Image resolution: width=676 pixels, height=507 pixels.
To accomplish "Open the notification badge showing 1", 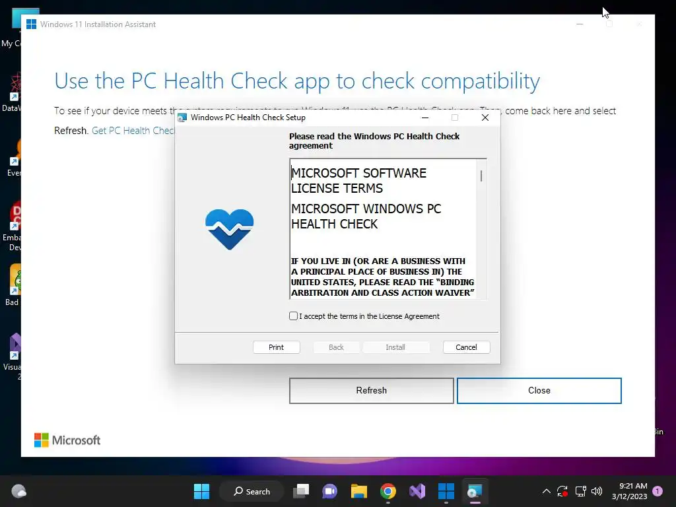I will point(658,491).
